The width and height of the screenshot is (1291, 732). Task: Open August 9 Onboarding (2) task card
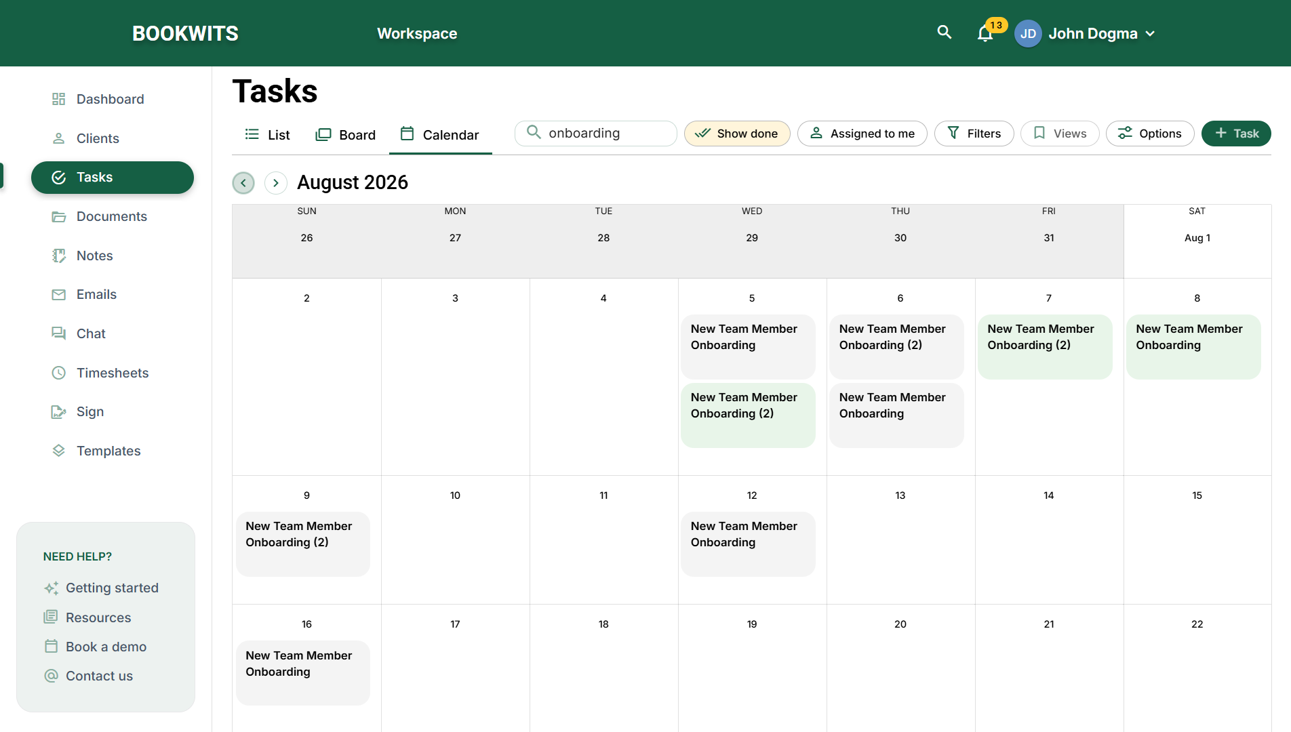303,544
